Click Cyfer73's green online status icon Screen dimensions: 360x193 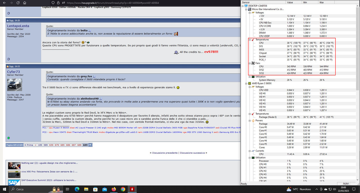pos(8,138)
